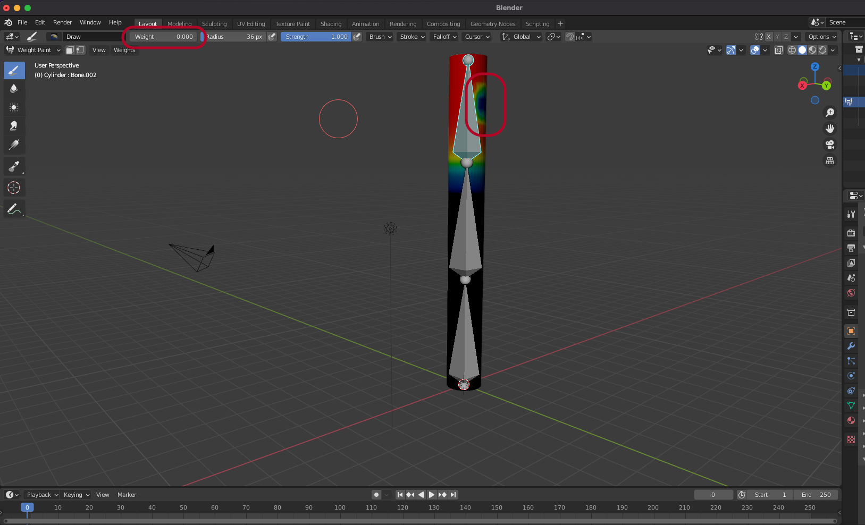Toggle radius pressure sensitivity pen icon

pos(272,37)
